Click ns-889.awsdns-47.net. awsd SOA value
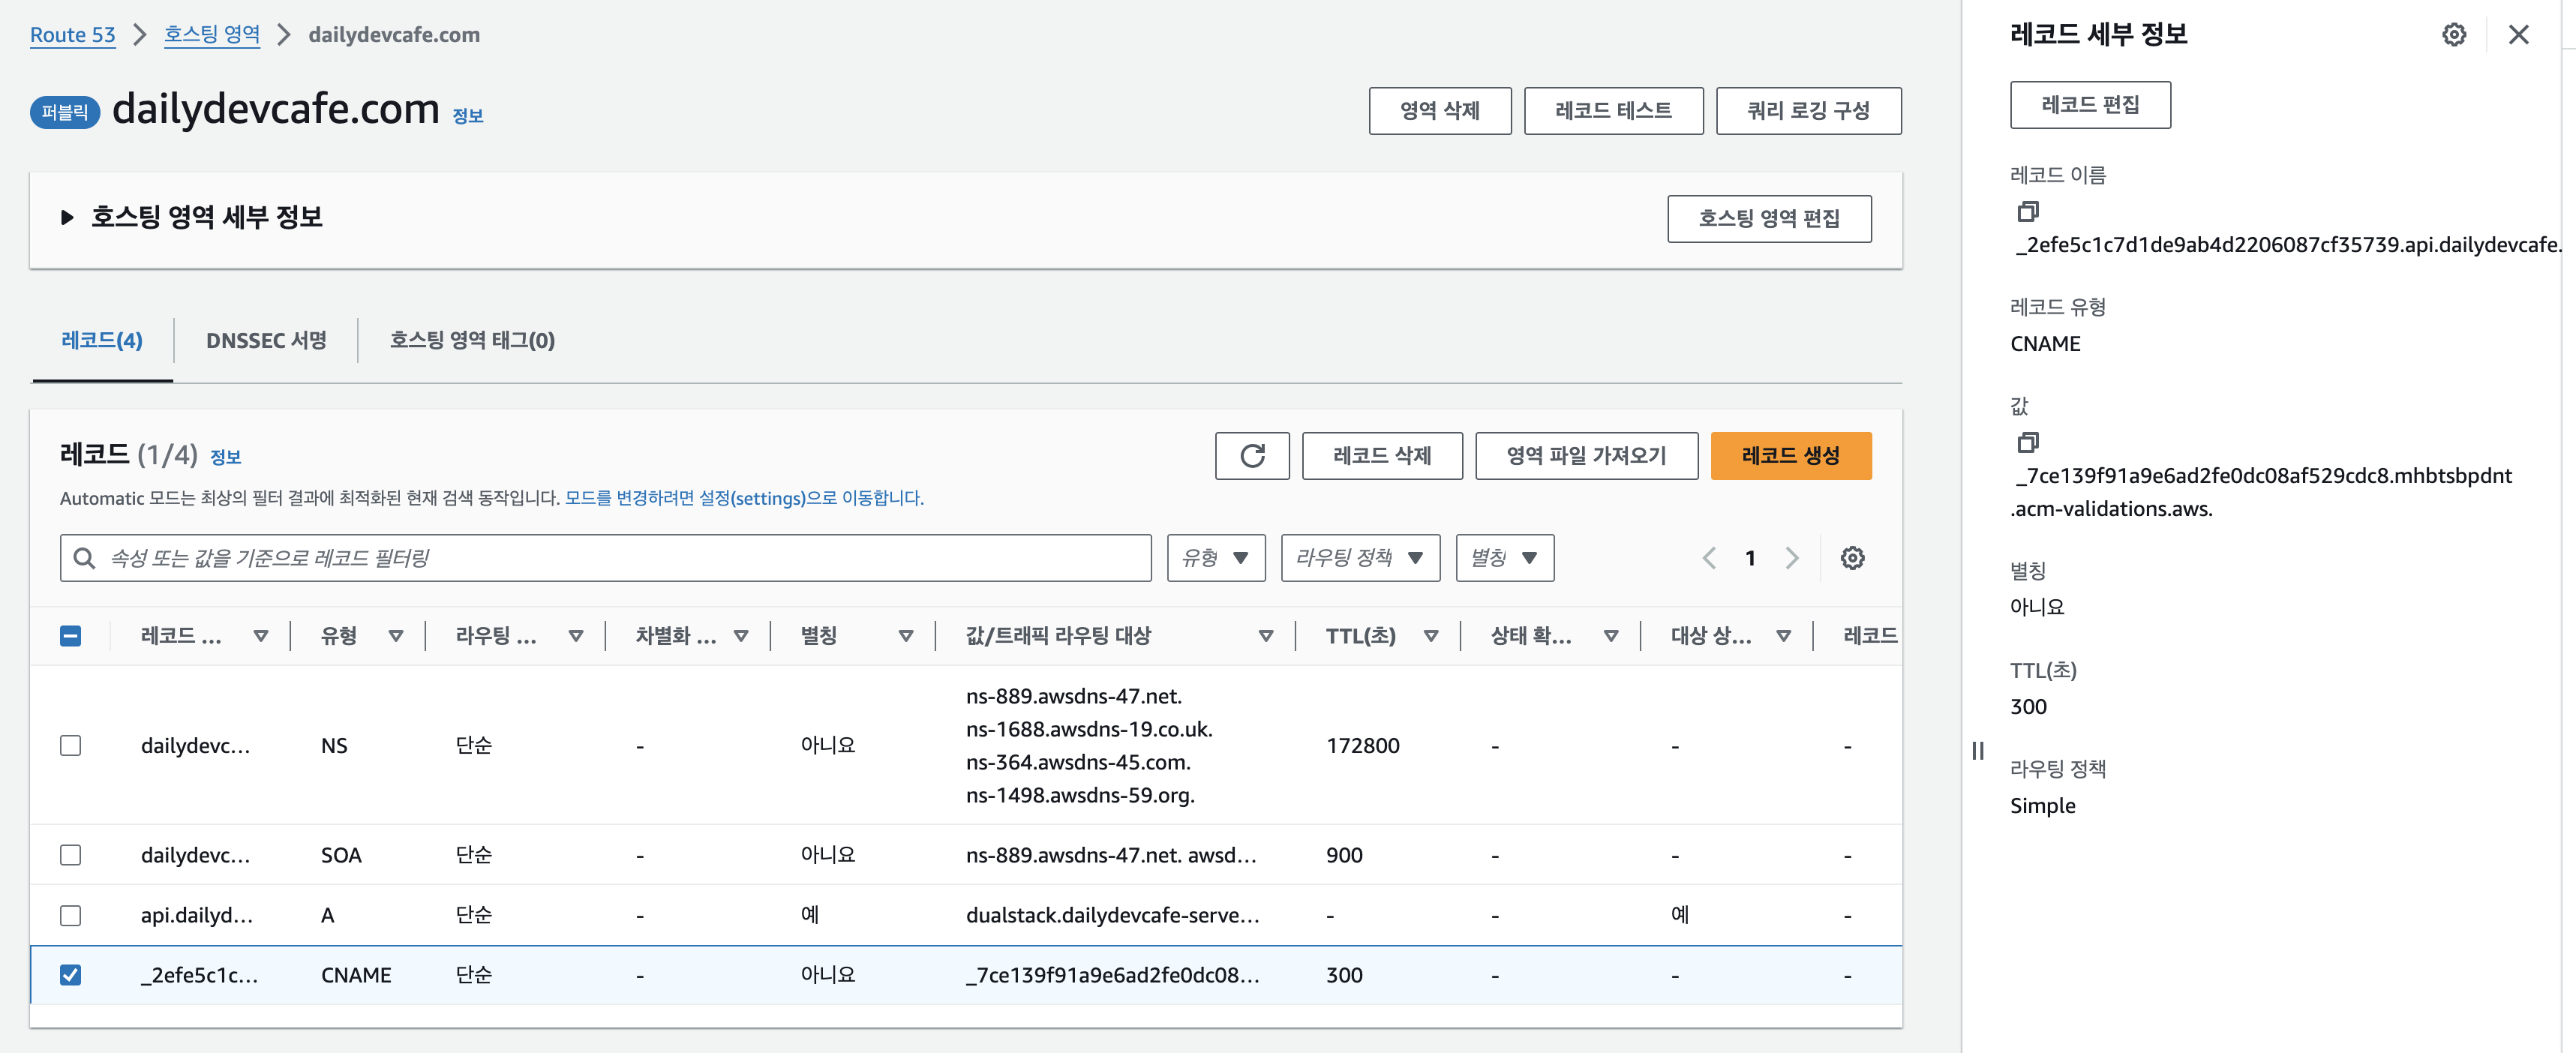Image resolution: width=2576 pixels, height=1053 pixels. tap(1111, 855)
